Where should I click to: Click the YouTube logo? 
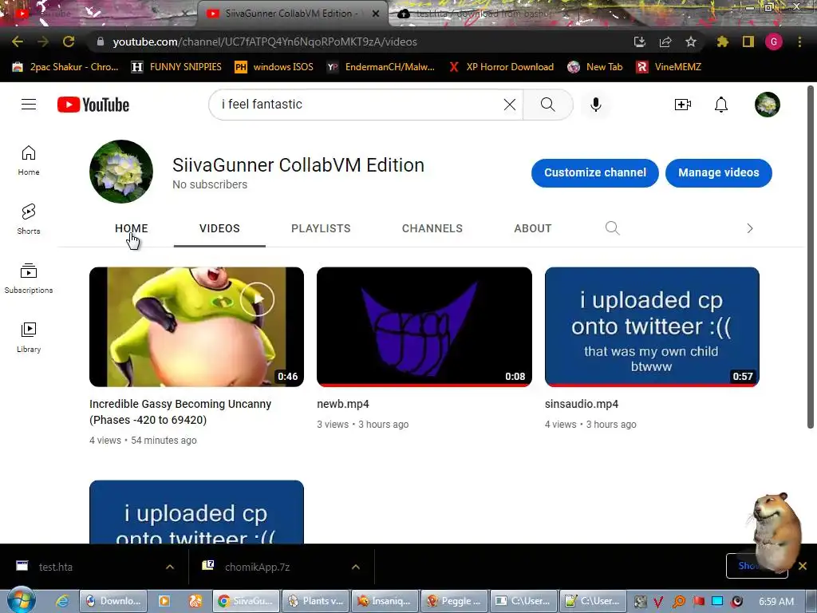(93, 105)
